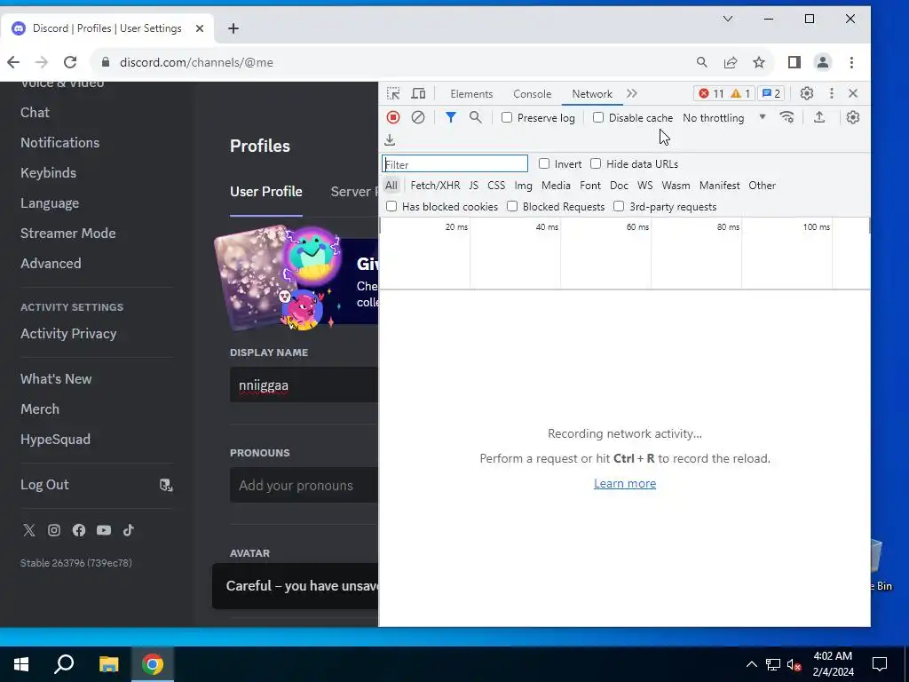The width and height of the screenshot is (909, 682).
Task: Switch to the Console tab
Action: click(x=533, y=93)
